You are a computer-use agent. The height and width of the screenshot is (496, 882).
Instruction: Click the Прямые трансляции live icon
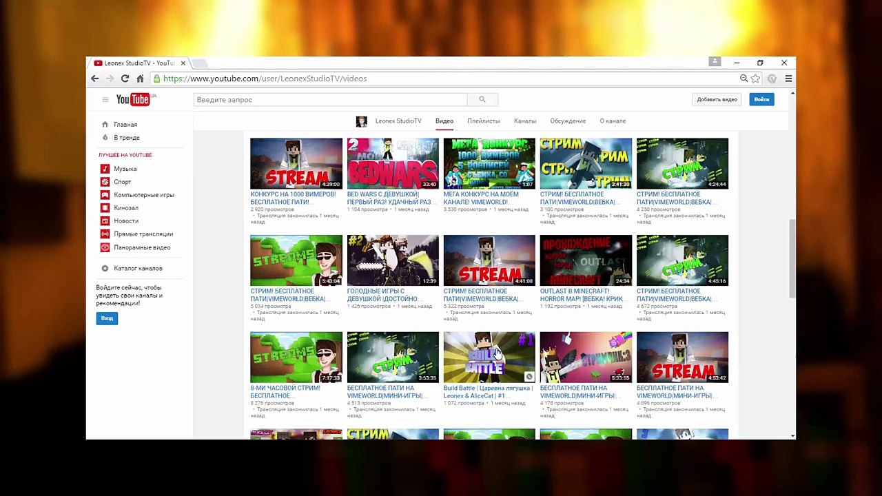click(x=105, y=234)
